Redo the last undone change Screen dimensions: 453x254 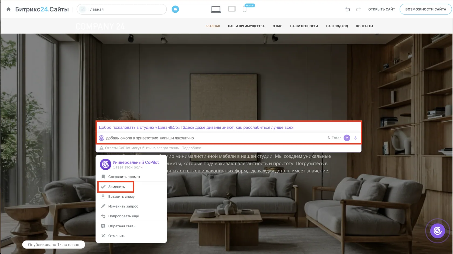point(358,9)
